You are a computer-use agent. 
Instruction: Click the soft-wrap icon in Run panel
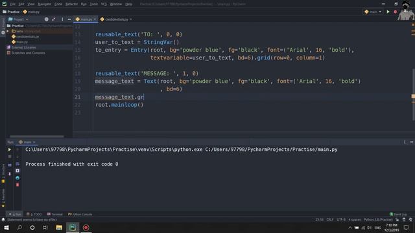[x=18, y=164]
